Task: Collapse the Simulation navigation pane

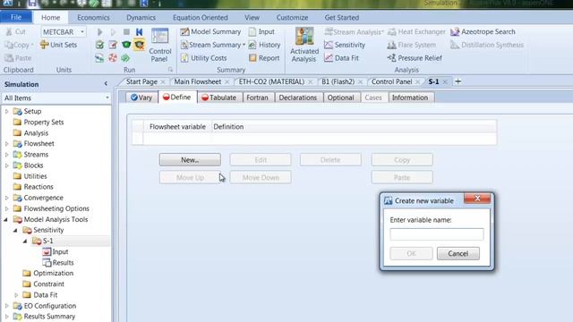Action: pyautogui.click(x=106, y=84)
